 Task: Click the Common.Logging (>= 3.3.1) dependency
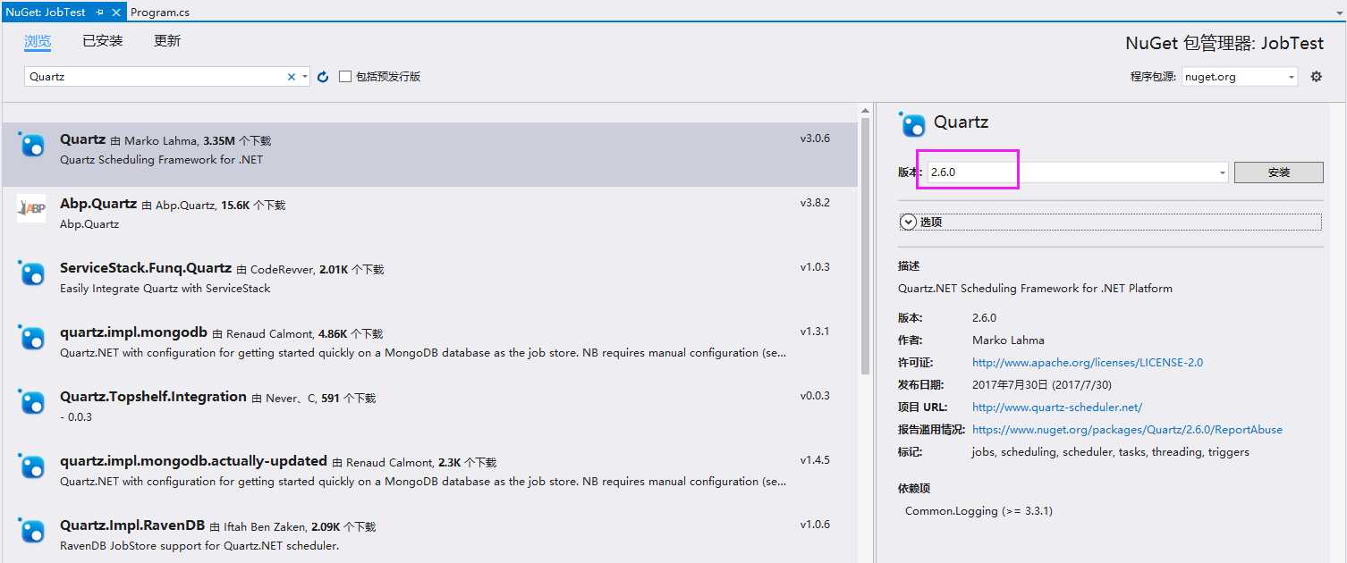(978, 511)
